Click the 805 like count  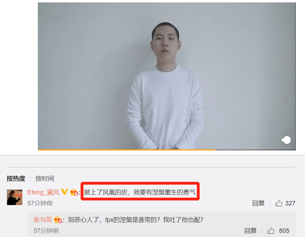pyautogui.click(x=284, y=231)
